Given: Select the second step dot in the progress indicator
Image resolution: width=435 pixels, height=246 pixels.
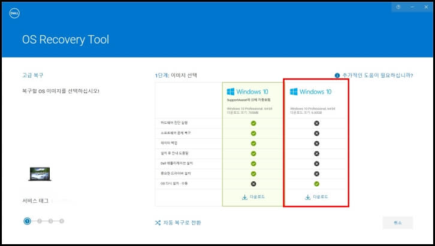Looking at the screenshot, I should pos(40,221).
